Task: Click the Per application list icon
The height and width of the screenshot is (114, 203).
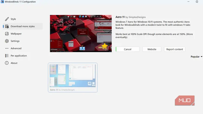Action: click(7, 56)
